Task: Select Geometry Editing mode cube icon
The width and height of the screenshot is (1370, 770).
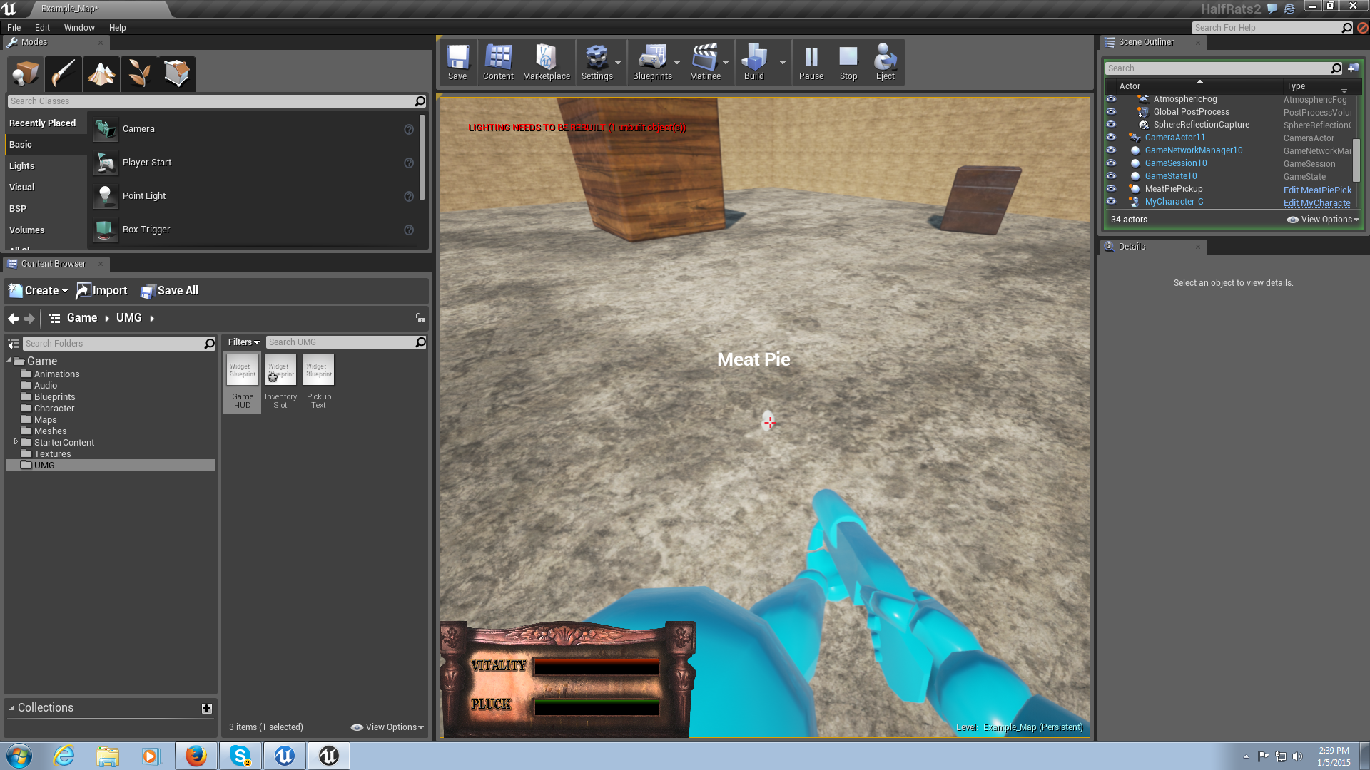Action: pyautogui.click(x=177, y=73)
